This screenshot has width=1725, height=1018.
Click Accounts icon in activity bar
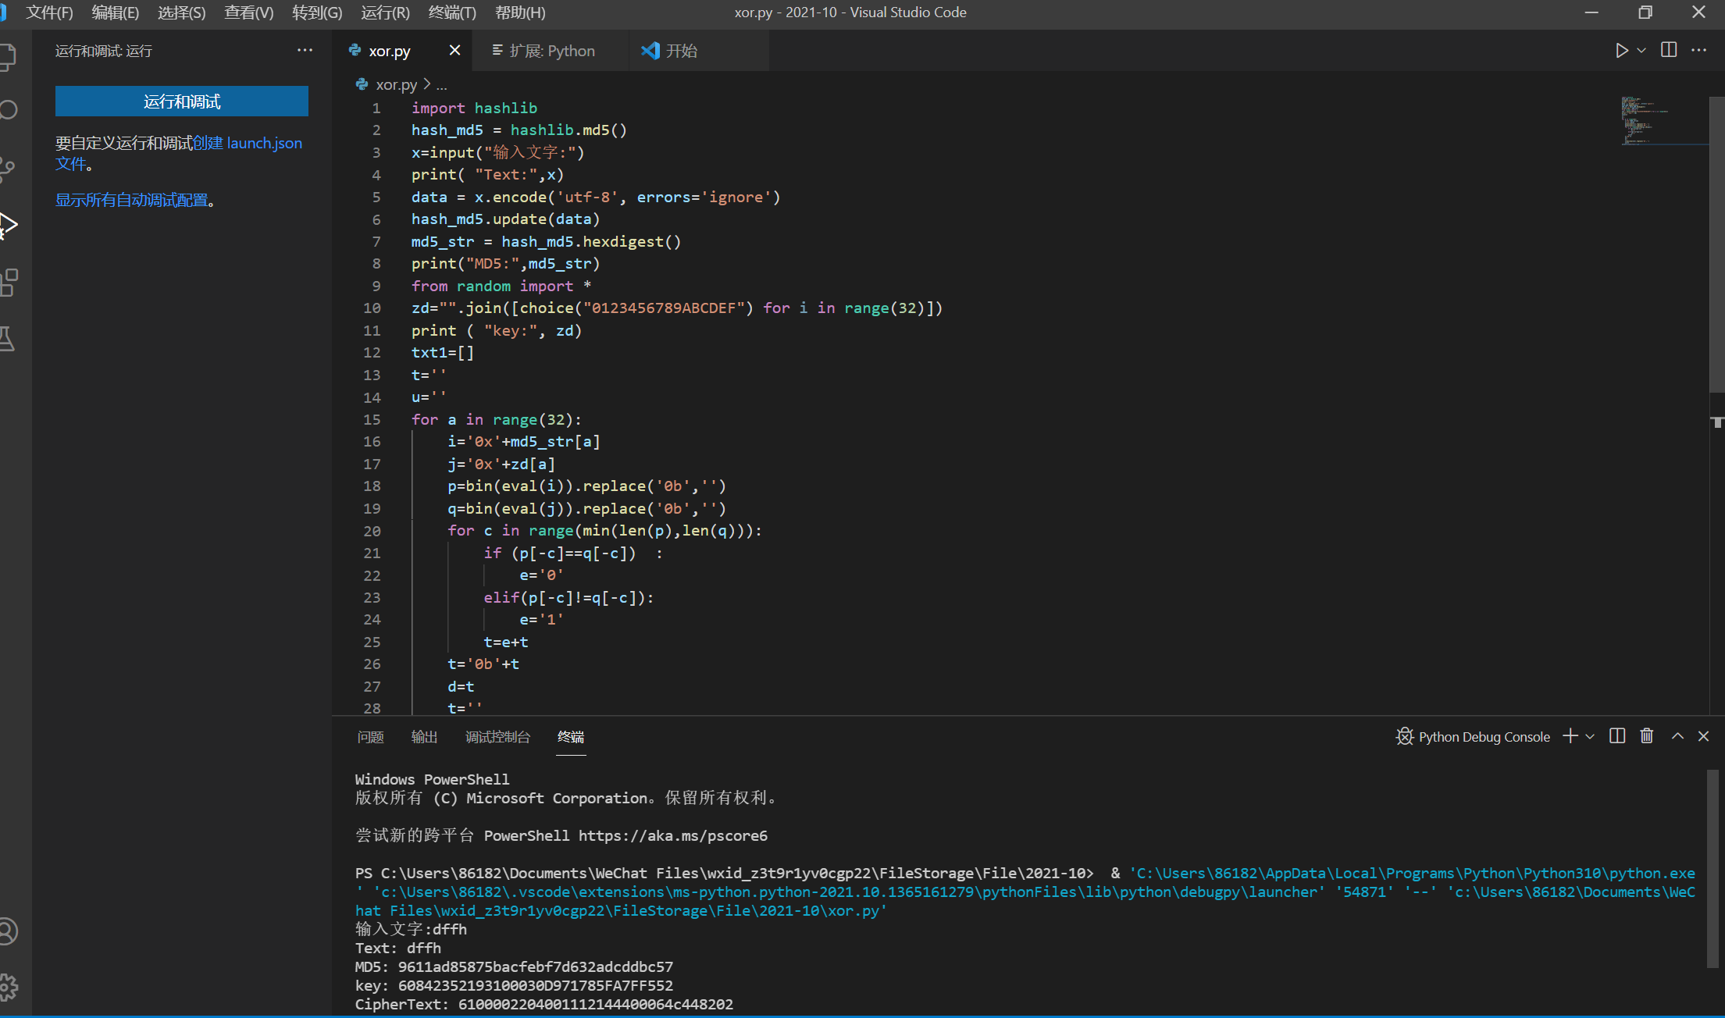(8, 931)
